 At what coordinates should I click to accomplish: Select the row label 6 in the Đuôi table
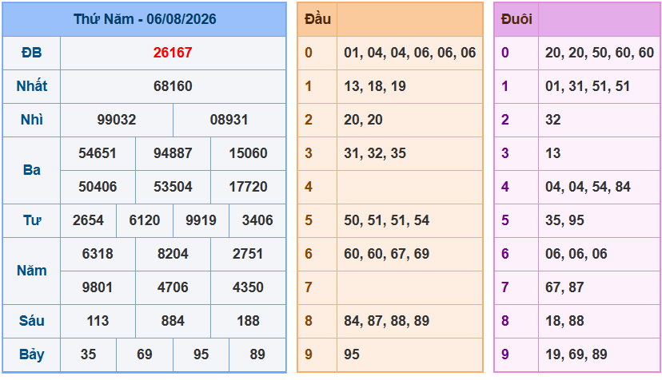pos(505,254)
